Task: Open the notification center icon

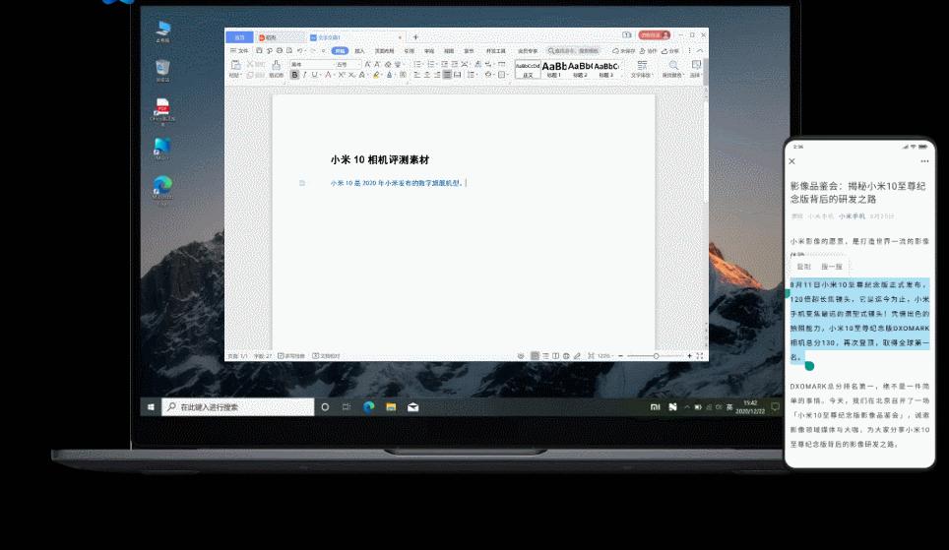Action: 775,406
